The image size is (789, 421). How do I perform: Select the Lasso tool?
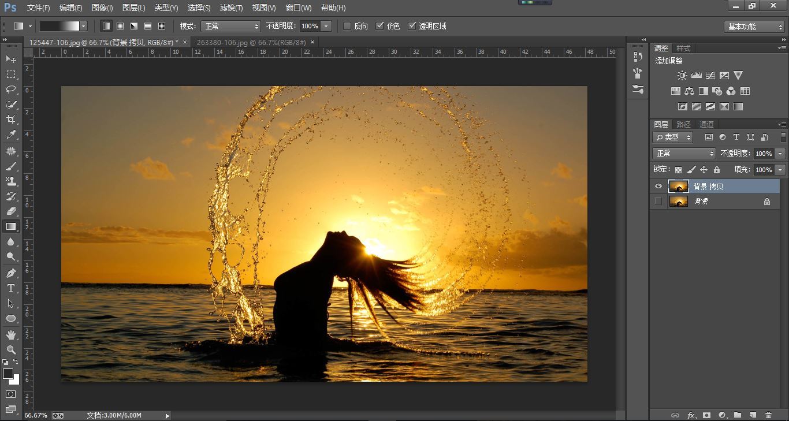[x=10, y=90]
